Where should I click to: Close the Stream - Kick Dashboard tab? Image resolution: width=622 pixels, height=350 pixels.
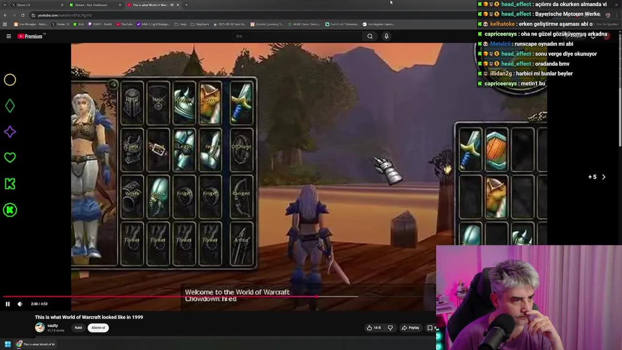coord(120,5)
